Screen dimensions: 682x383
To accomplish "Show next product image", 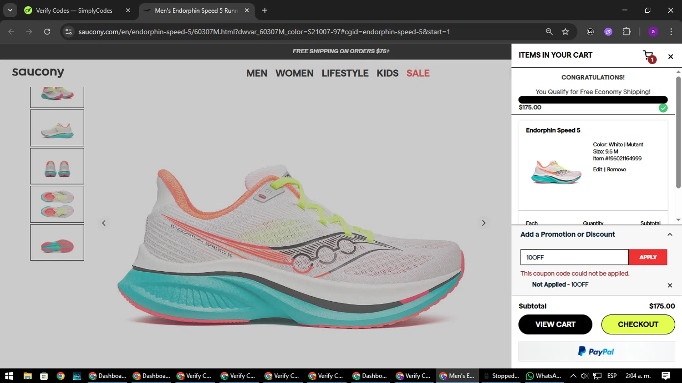I will click(484, 223).
